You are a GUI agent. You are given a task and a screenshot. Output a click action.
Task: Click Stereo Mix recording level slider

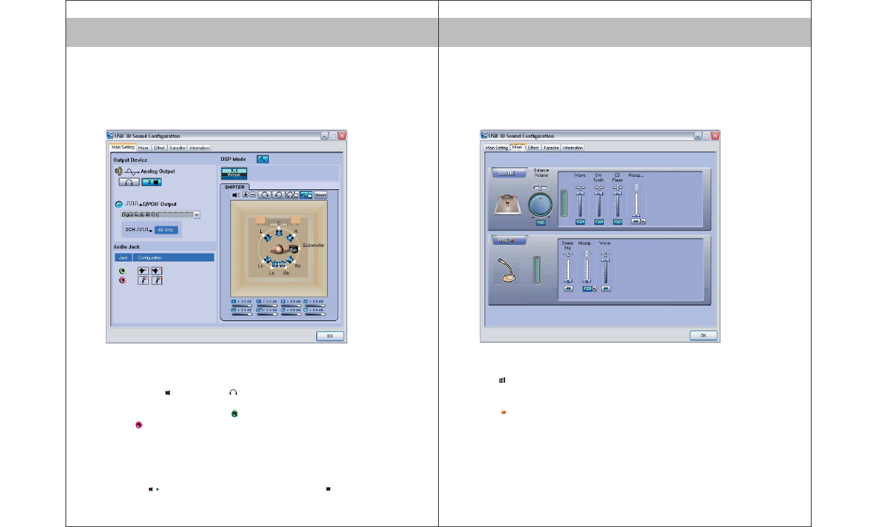point(568,271)
